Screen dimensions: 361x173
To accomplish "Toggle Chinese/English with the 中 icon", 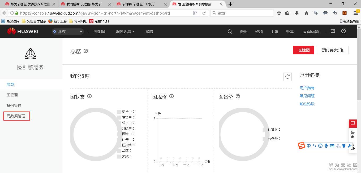I will pyautogui.click(x=308, y=145).
